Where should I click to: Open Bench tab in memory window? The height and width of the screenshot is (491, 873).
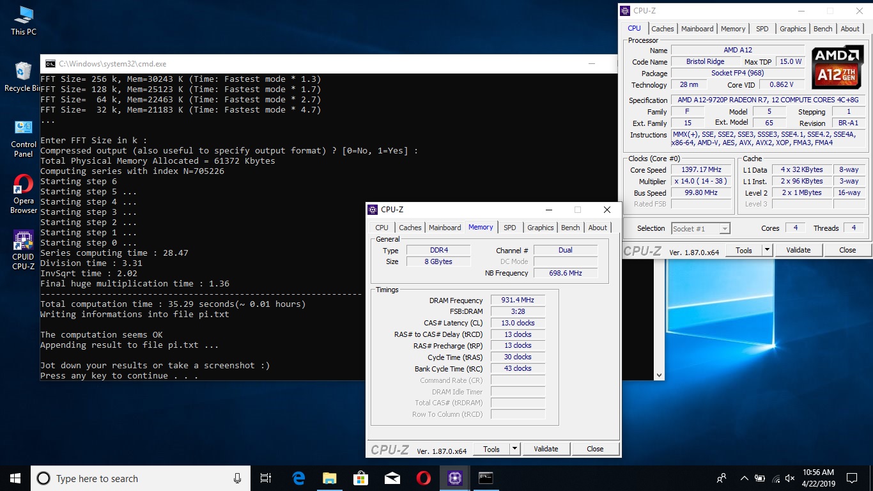570,228
